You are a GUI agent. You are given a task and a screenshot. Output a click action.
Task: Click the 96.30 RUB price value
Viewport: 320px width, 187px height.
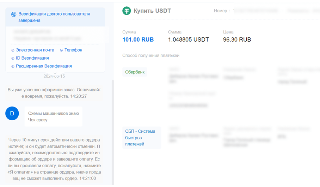tap(237, 40)
